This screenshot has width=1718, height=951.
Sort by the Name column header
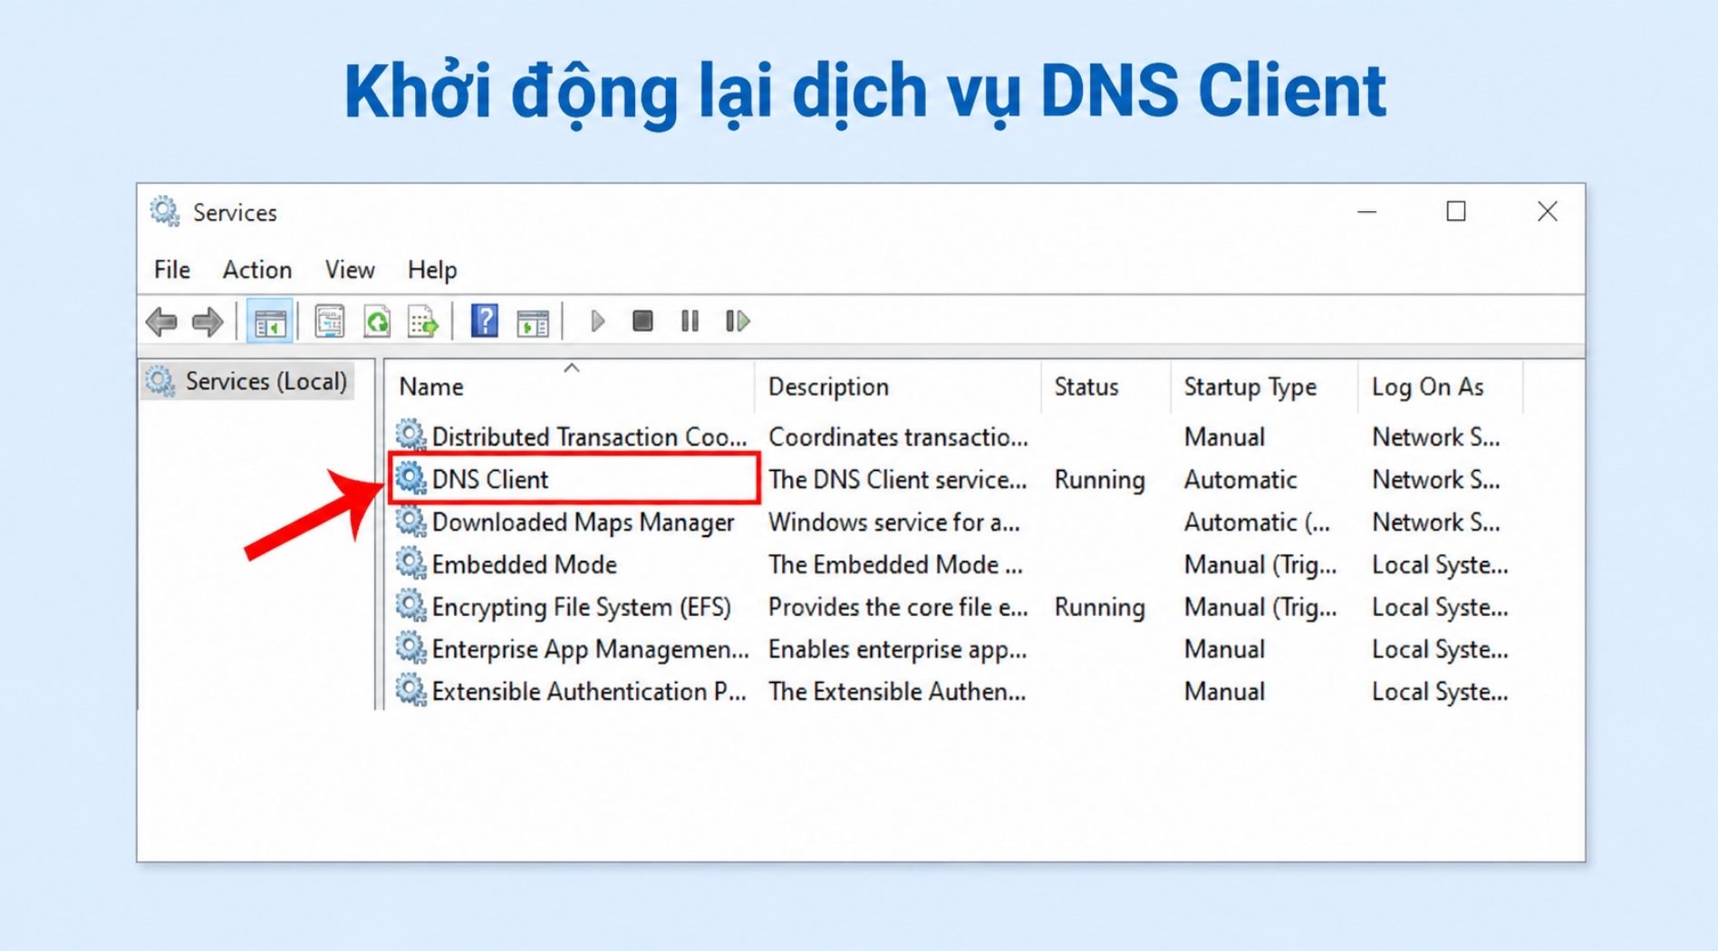(571, 387)
